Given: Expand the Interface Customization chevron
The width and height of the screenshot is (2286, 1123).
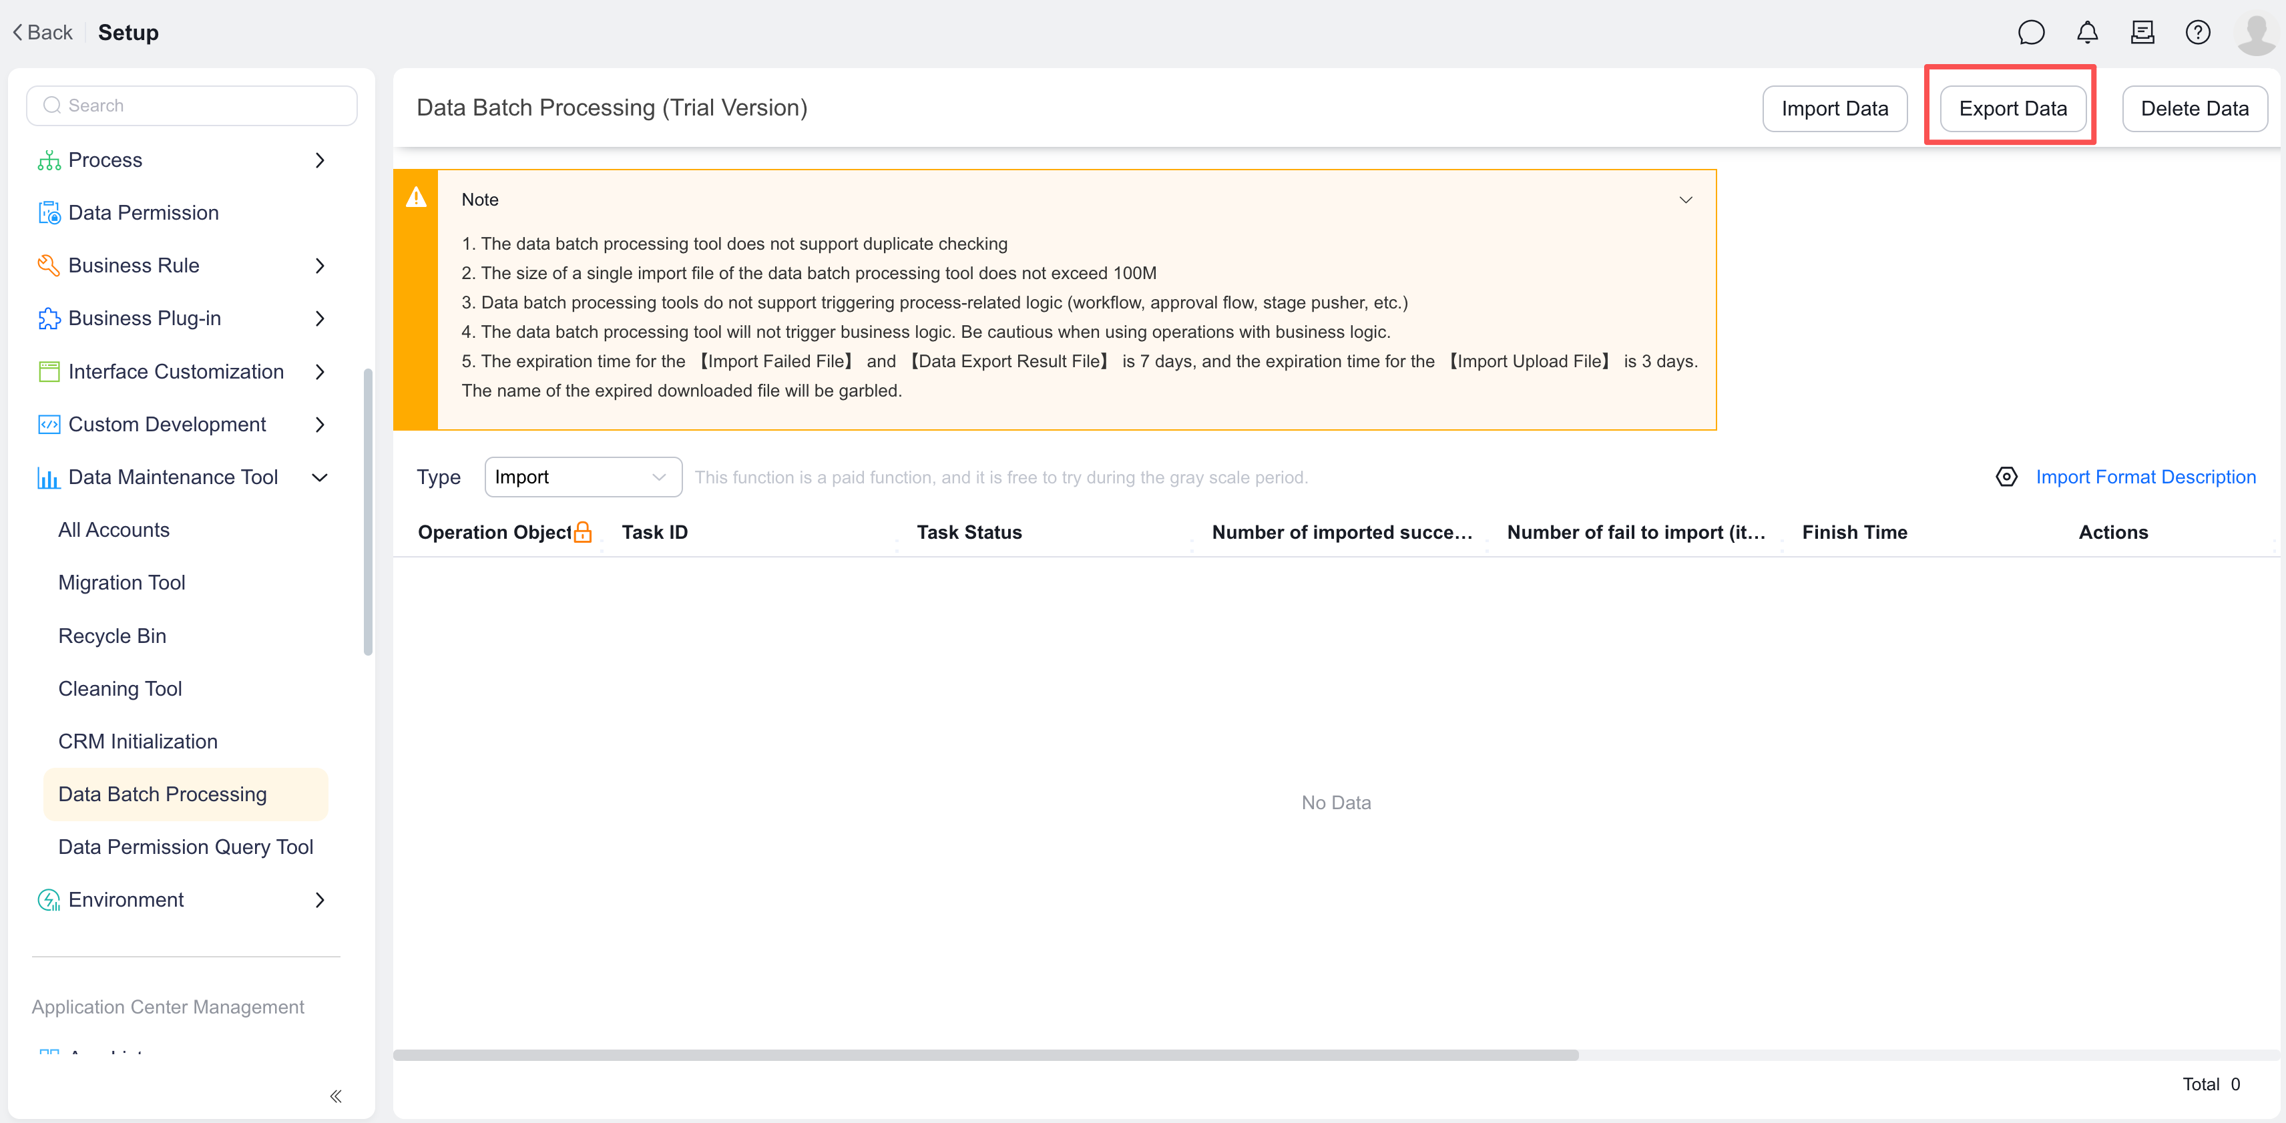Looking at the screenshot, I should pyautogui.click(x=320, y=371).
